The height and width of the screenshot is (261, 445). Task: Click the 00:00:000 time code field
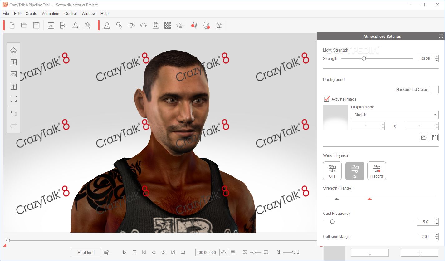coord(208,252)
